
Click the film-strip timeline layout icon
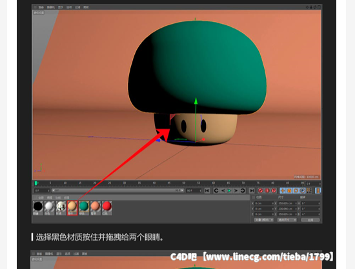click(x=318, y=191)
